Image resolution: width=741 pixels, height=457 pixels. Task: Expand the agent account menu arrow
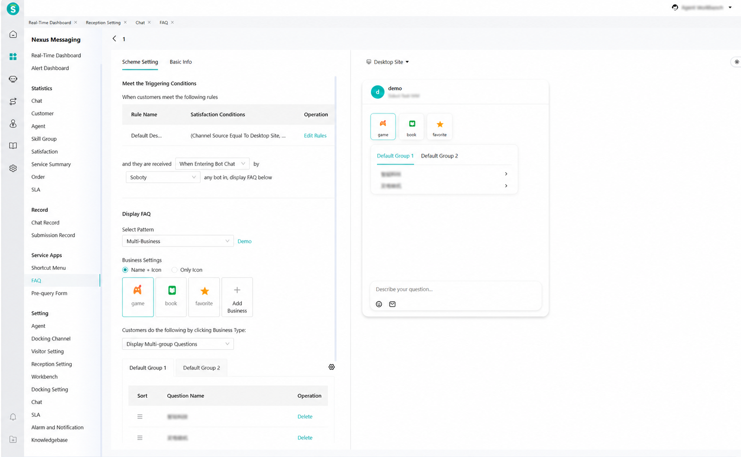tap(730, 7)
